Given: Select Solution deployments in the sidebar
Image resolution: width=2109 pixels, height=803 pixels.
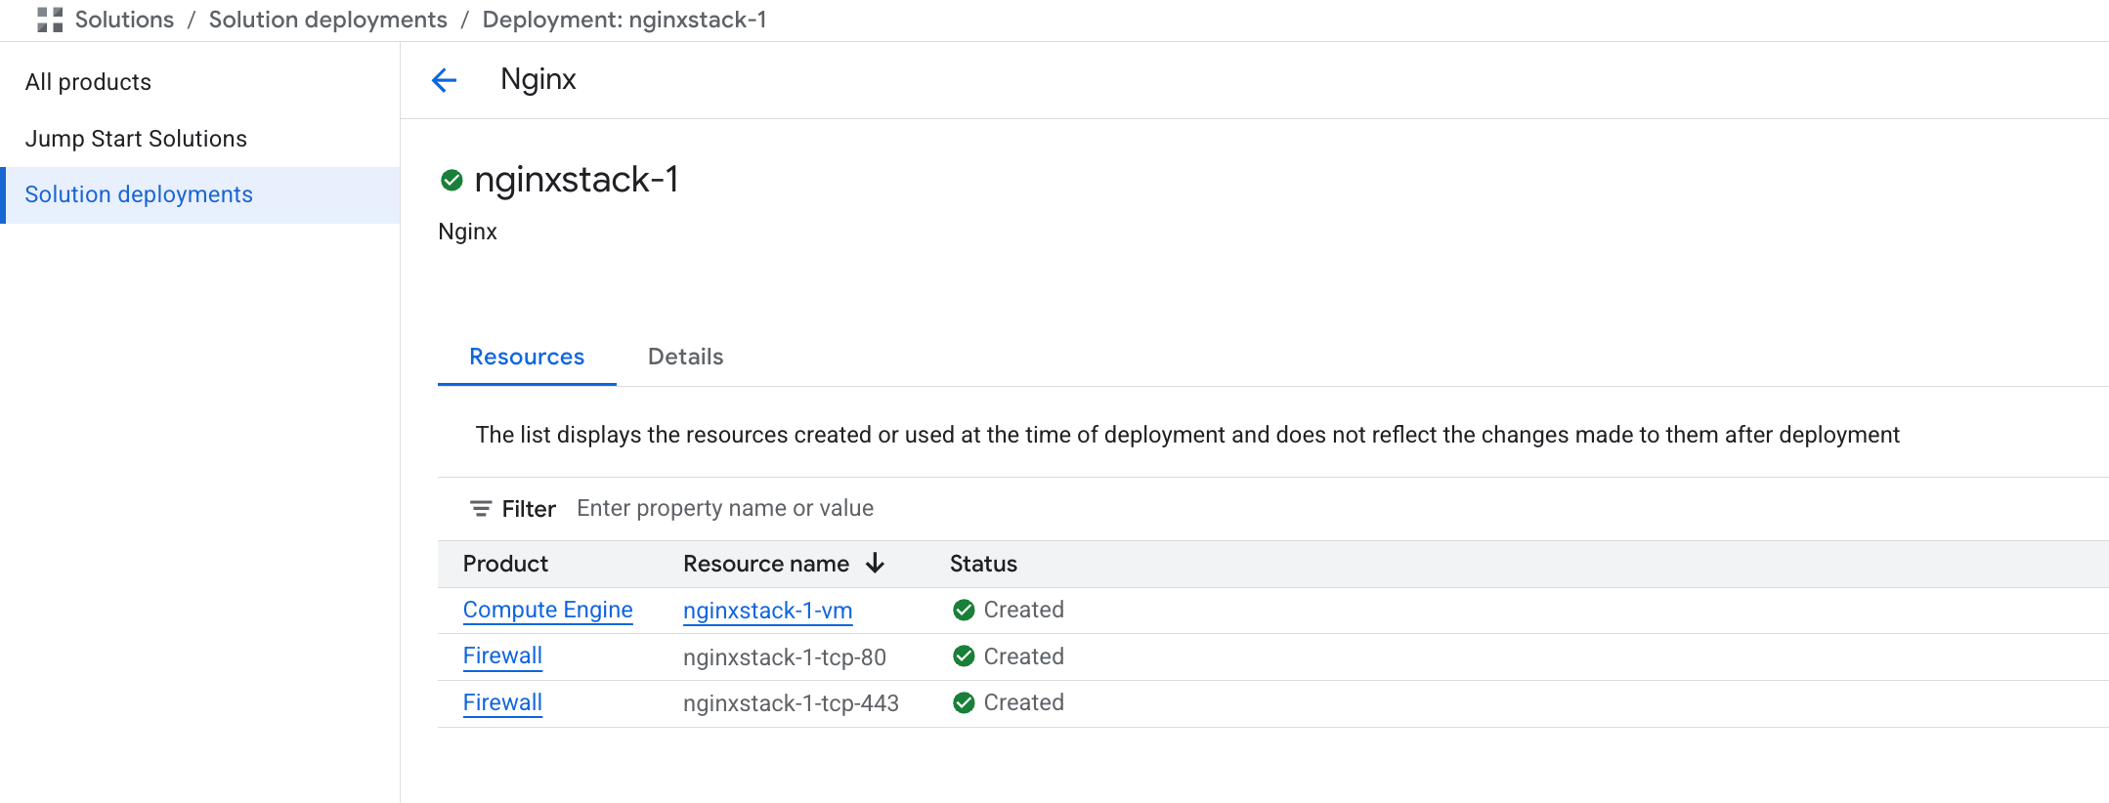Looking at the screenshot, I should 200,194.
